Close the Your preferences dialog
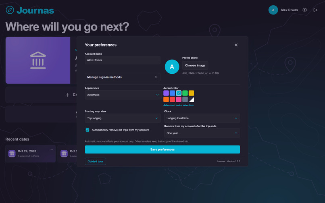Image resolution: width=325 pixels, height=203 pixels. pyautogui.click(x=236, y=45)
